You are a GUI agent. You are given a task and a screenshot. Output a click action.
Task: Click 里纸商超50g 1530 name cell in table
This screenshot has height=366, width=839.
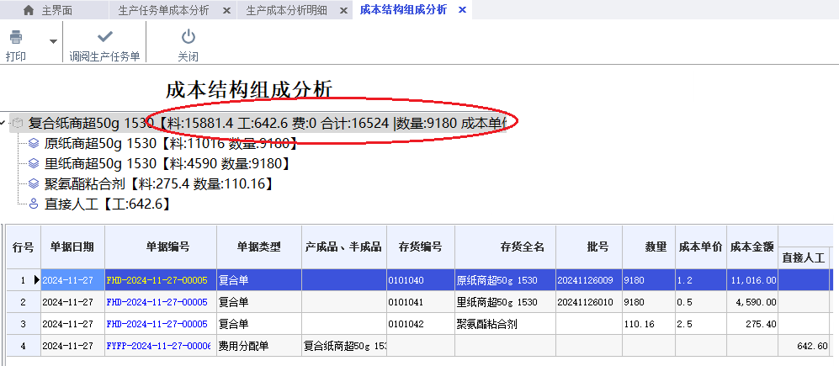[506, 302]
